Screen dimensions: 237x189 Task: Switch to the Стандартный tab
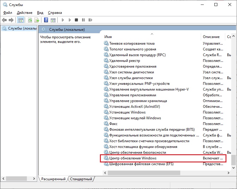[81, 179]
